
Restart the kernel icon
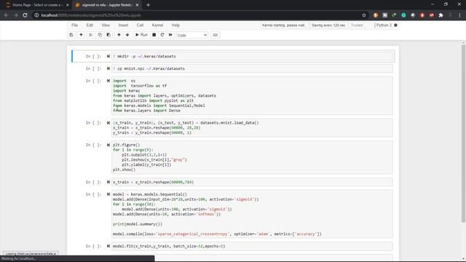(x=162, y=35)
